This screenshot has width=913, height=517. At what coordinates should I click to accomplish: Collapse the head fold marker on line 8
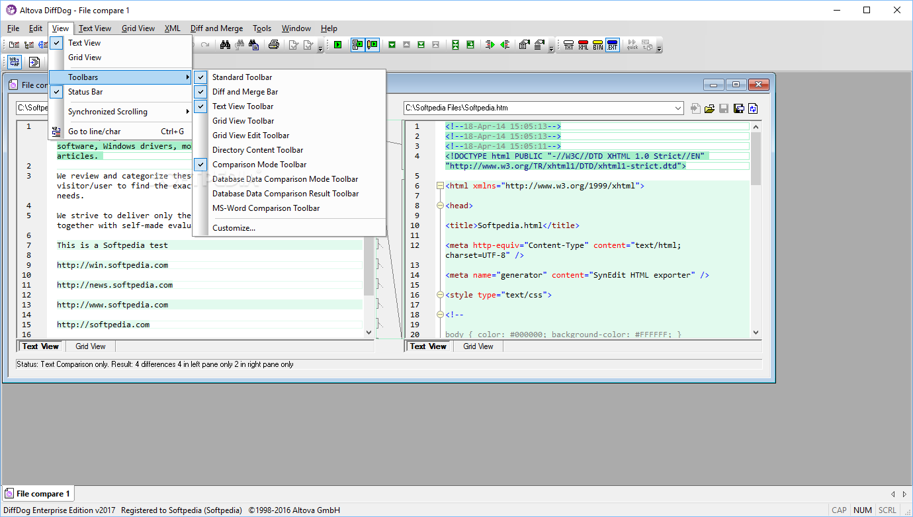[440, 206]
